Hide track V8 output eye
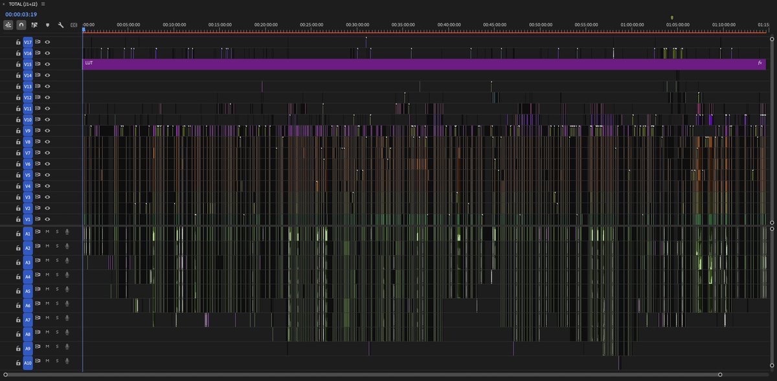777x381 pixels. tap(47, 142)
